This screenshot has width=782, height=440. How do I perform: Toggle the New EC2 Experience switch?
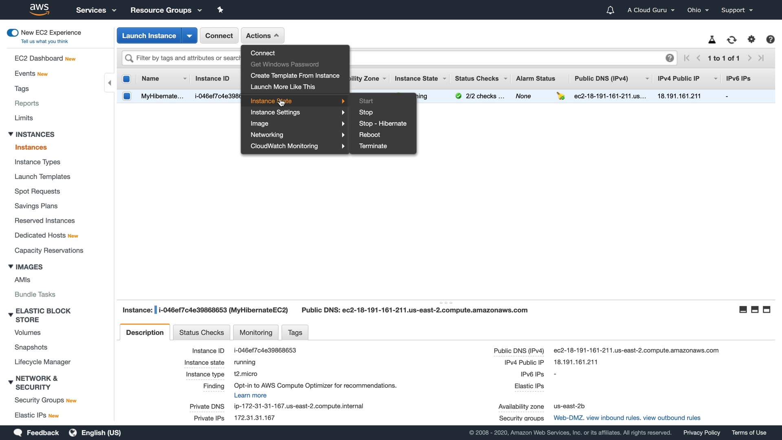[13, 33]
